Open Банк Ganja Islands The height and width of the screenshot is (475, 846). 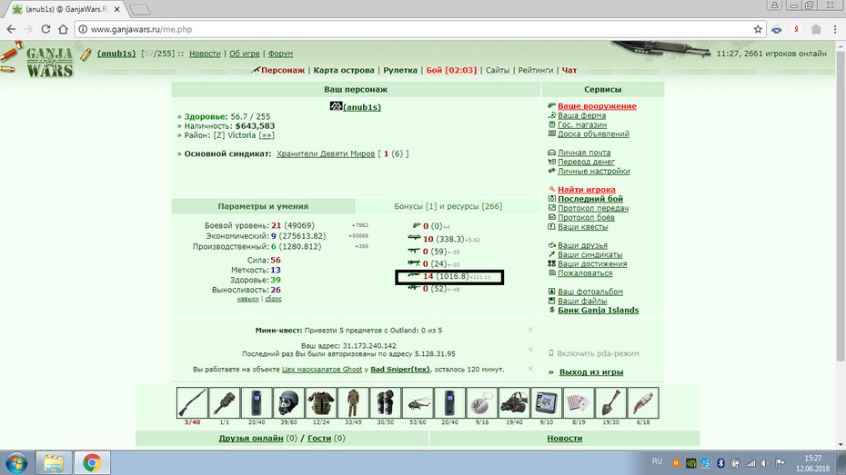(599, 311)
